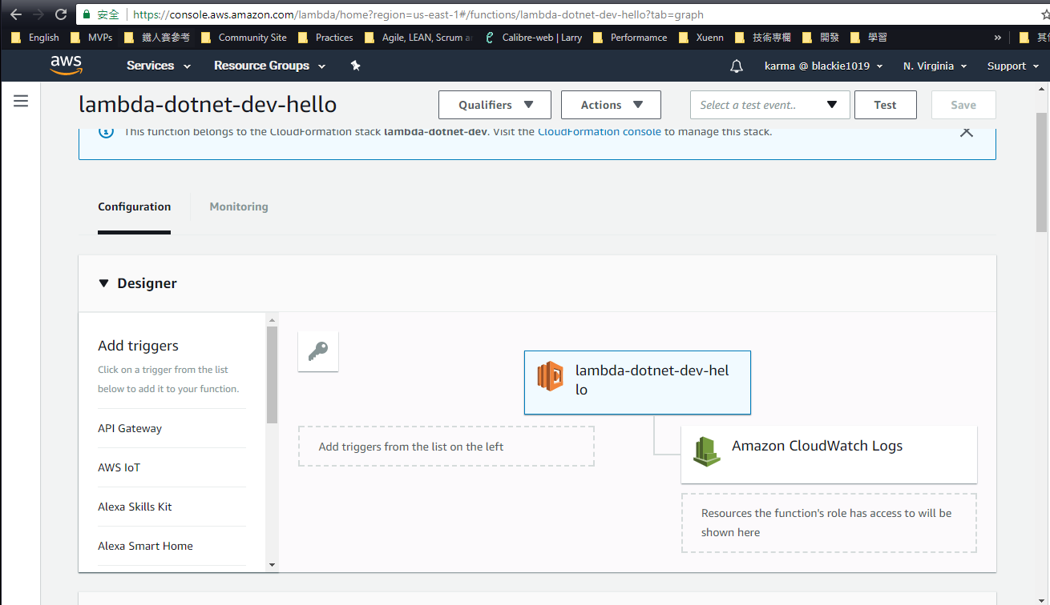Add the API Gateway trigger
The height and width of the screenshot is (605, 1050).
[x=130, y=428]
